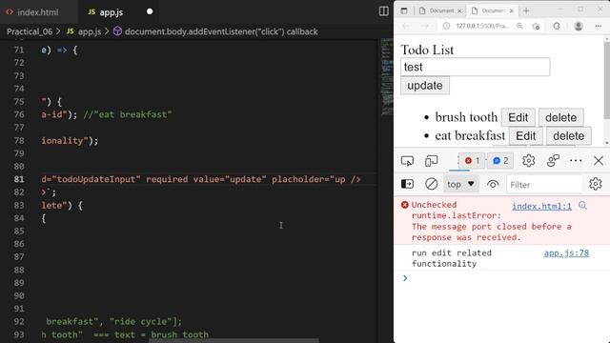Click Edit button for brush tooth
Screen dimensions: 610x343
coord(518,117)
